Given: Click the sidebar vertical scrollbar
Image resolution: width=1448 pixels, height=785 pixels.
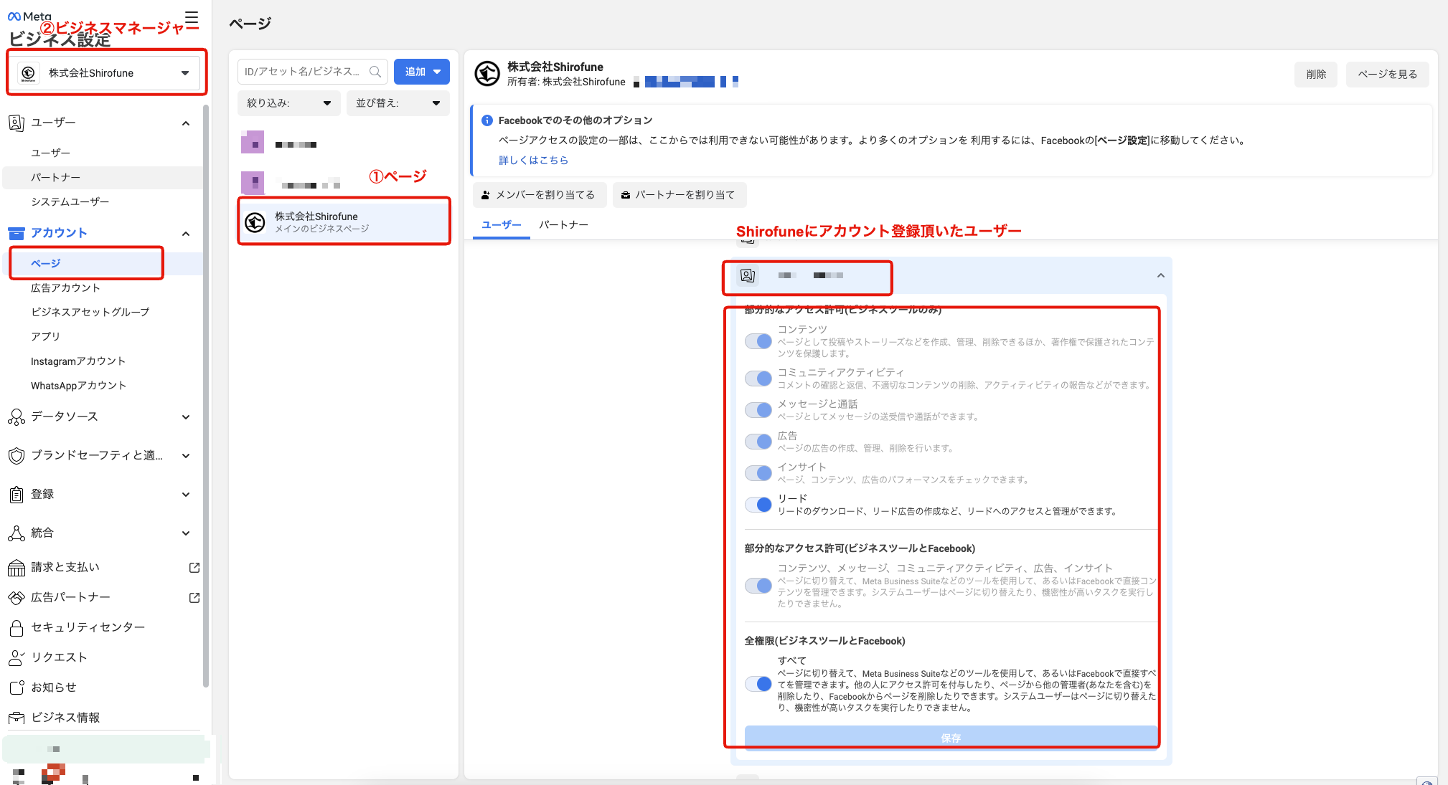Looking at the screenshot, I should tap(206, 396).
